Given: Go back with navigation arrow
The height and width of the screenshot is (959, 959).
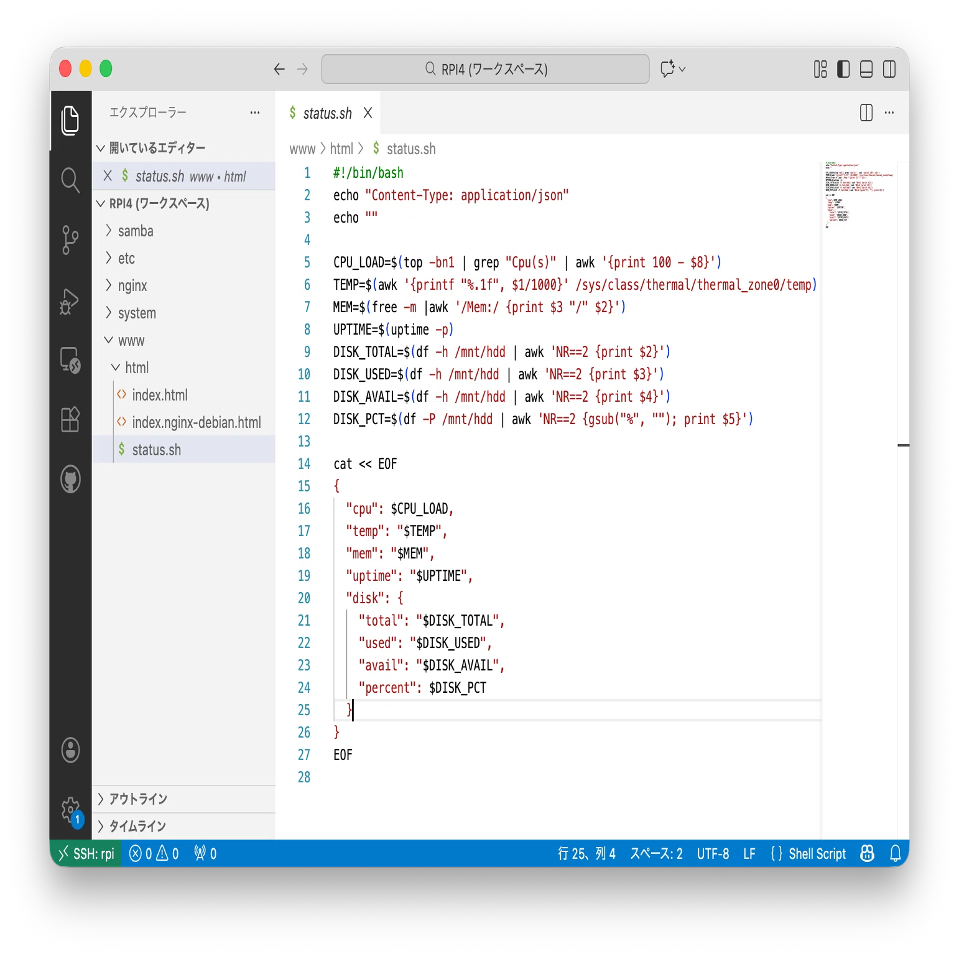Looking at the screenshot, I should 279,69.
